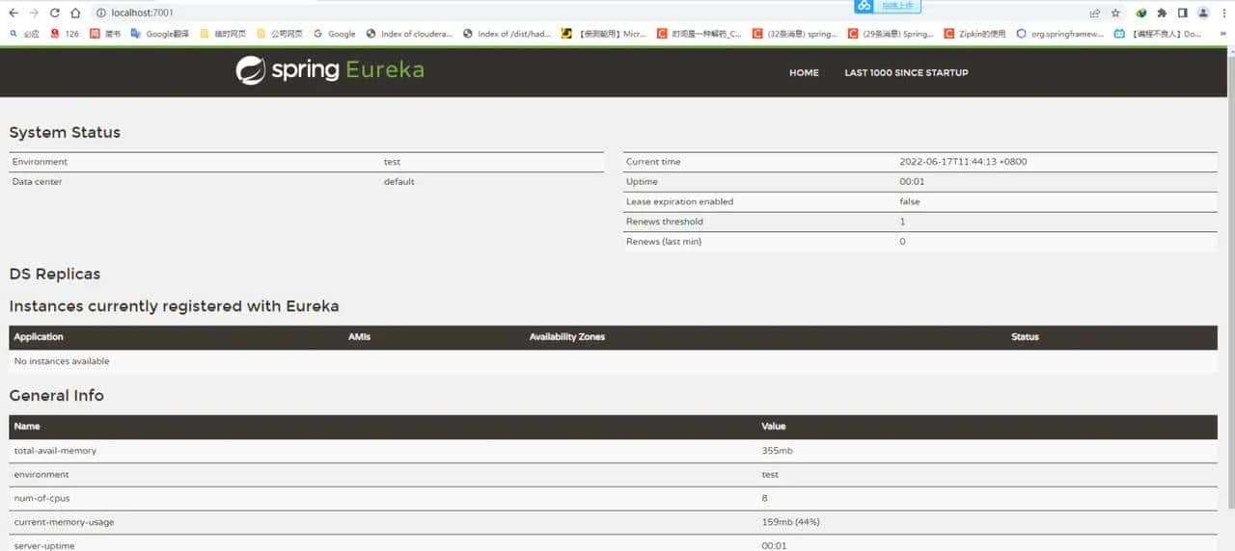Click the General Info heading
The image size is (1235, 551).
click(57, 396)
